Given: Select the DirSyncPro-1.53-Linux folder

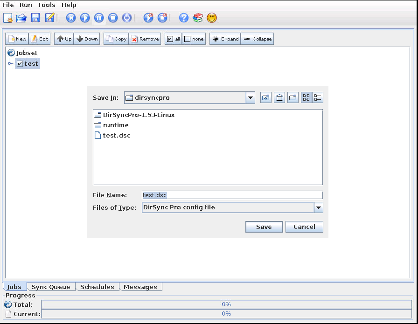Looking at the screenshot, I should (134, 115).
